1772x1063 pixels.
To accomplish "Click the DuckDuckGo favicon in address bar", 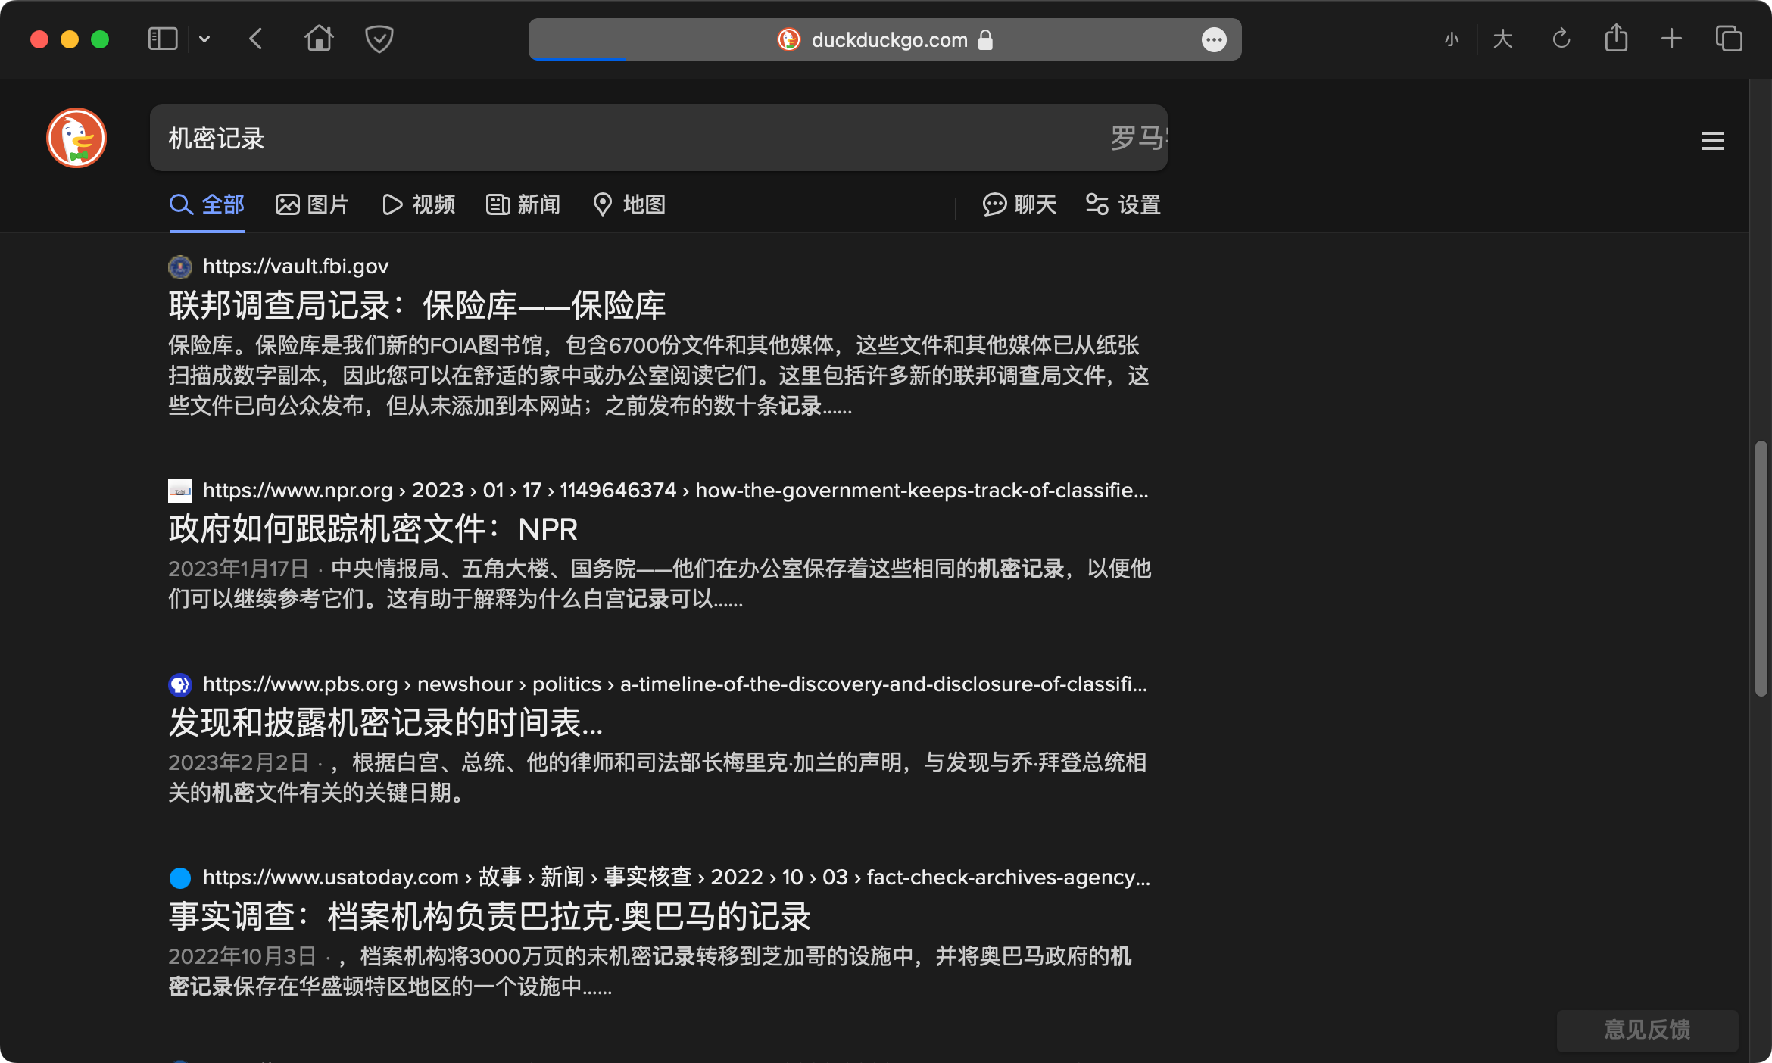I will (789, 39).
